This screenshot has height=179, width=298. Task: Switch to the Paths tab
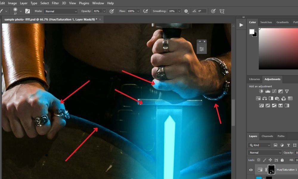pos(281,136)
